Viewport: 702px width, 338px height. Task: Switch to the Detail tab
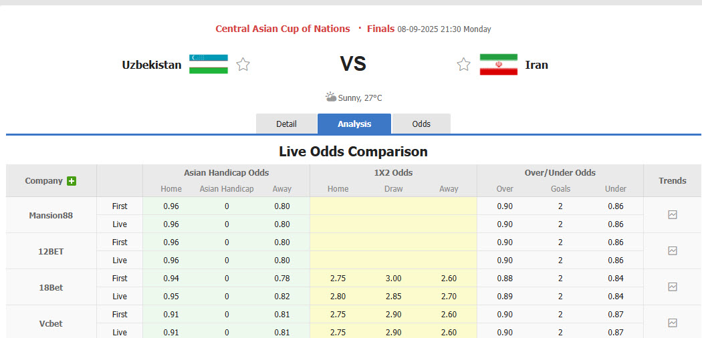point(286,124)
